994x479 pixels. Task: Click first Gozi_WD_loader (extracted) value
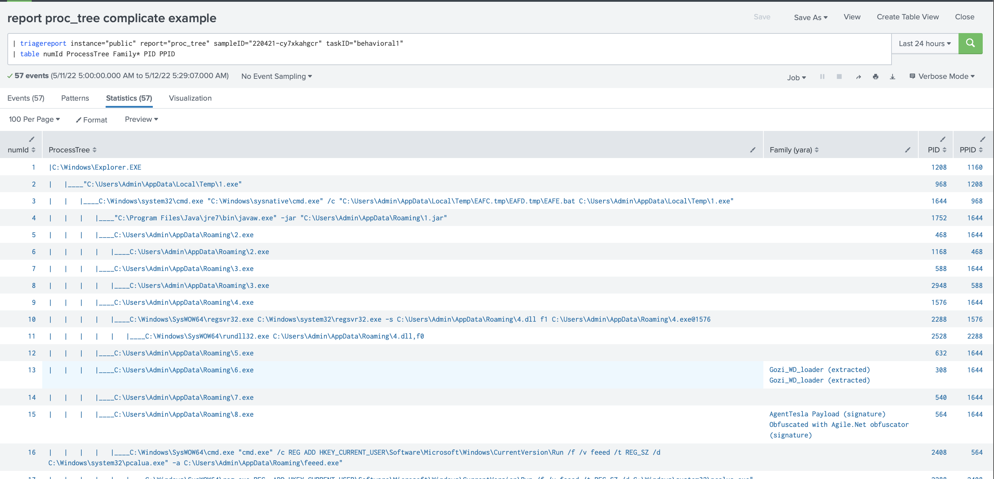click(820, 370)
